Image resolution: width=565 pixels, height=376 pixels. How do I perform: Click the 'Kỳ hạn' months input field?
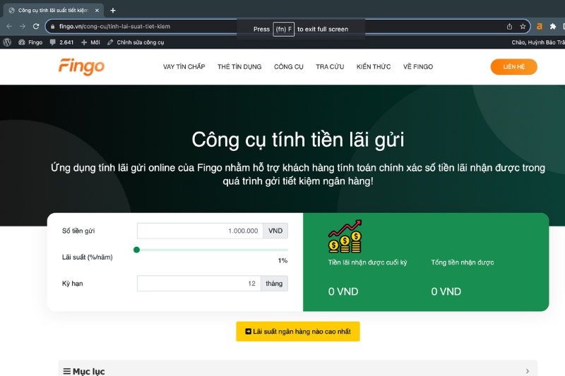[x=199, y=283]
